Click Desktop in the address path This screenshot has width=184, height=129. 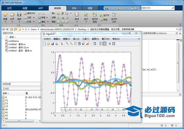tap(82, 29)
